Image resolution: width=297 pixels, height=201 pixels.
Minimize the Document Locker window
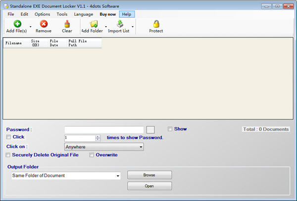pos(266,6)
